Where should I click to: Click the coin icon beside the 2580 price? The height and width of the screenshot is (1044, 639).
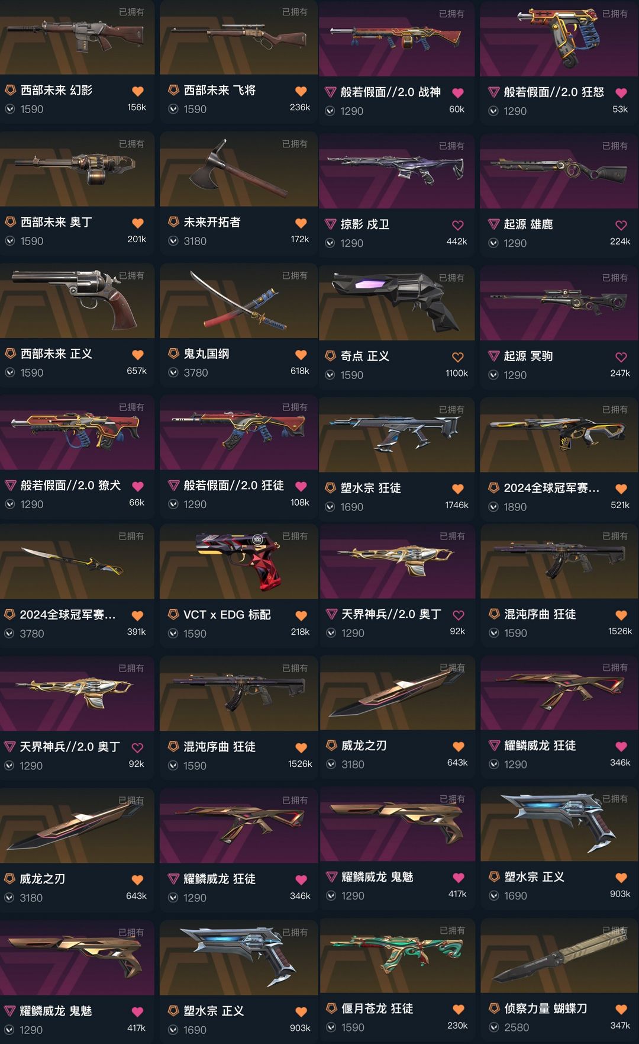point(494,1027)
